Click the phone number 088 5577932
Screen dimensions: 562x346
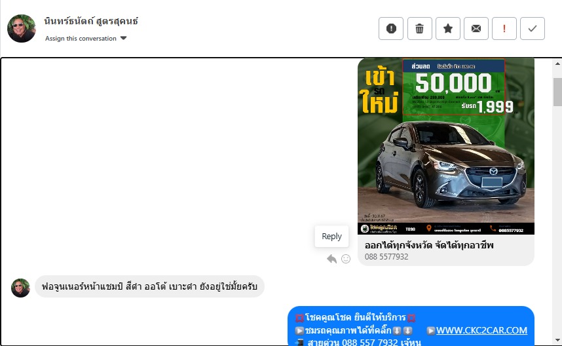(386, 257)
